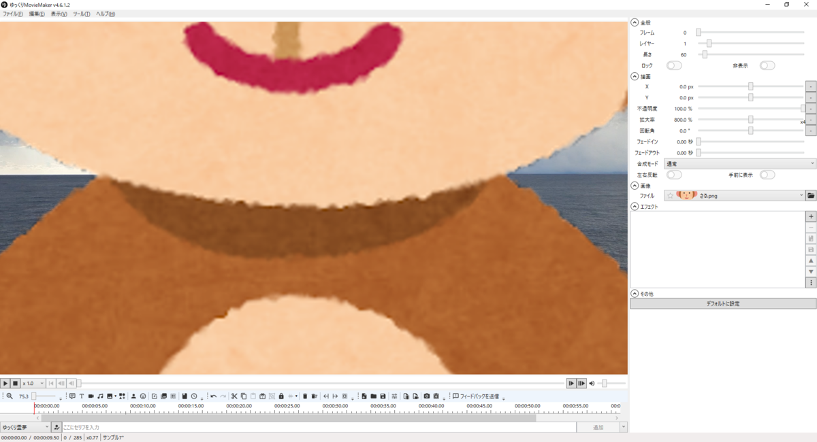Screen dimensions: 817x442
Task: Add an image item with the picture icon
Action: [110, 396]
